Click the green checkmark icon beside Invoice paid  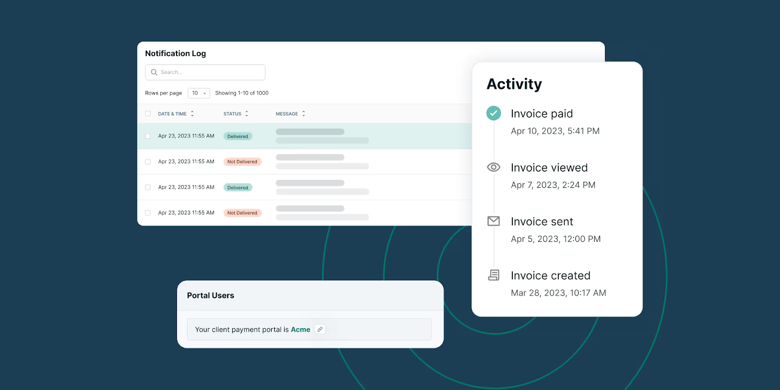(x=493, y=113)
